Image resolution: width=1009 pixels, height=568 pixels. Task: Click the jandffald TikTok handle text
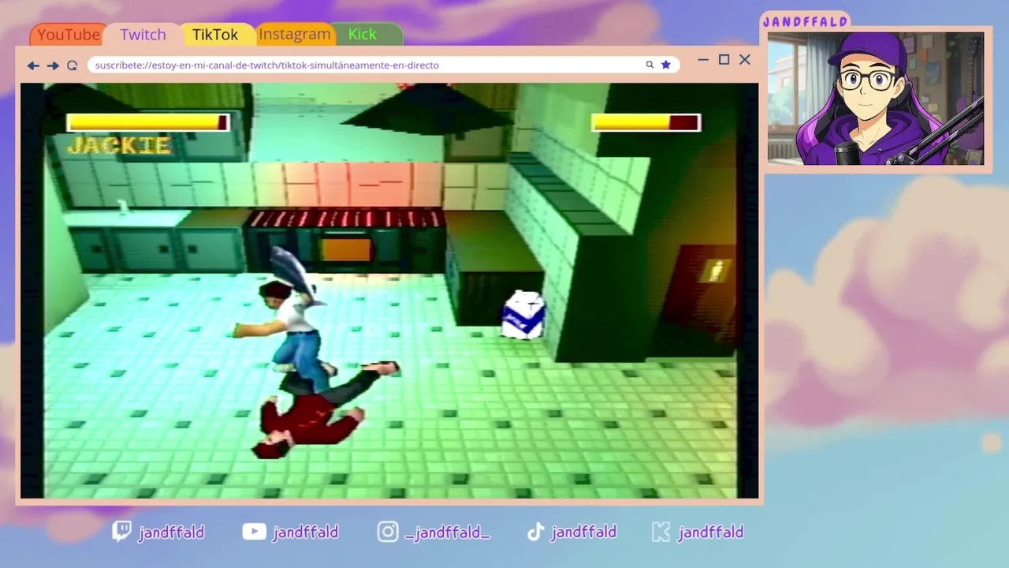click(583, 532)
